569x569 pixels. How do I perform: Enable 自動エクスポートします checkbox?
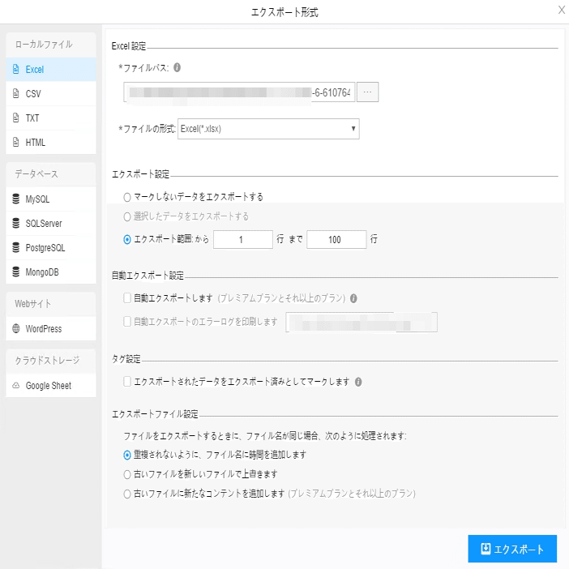tap(126, 298)
